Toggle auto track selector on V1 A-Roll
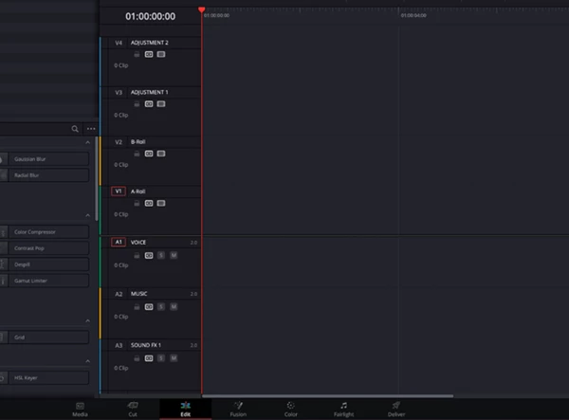569x420 pixels. click(x=149, y=204)
